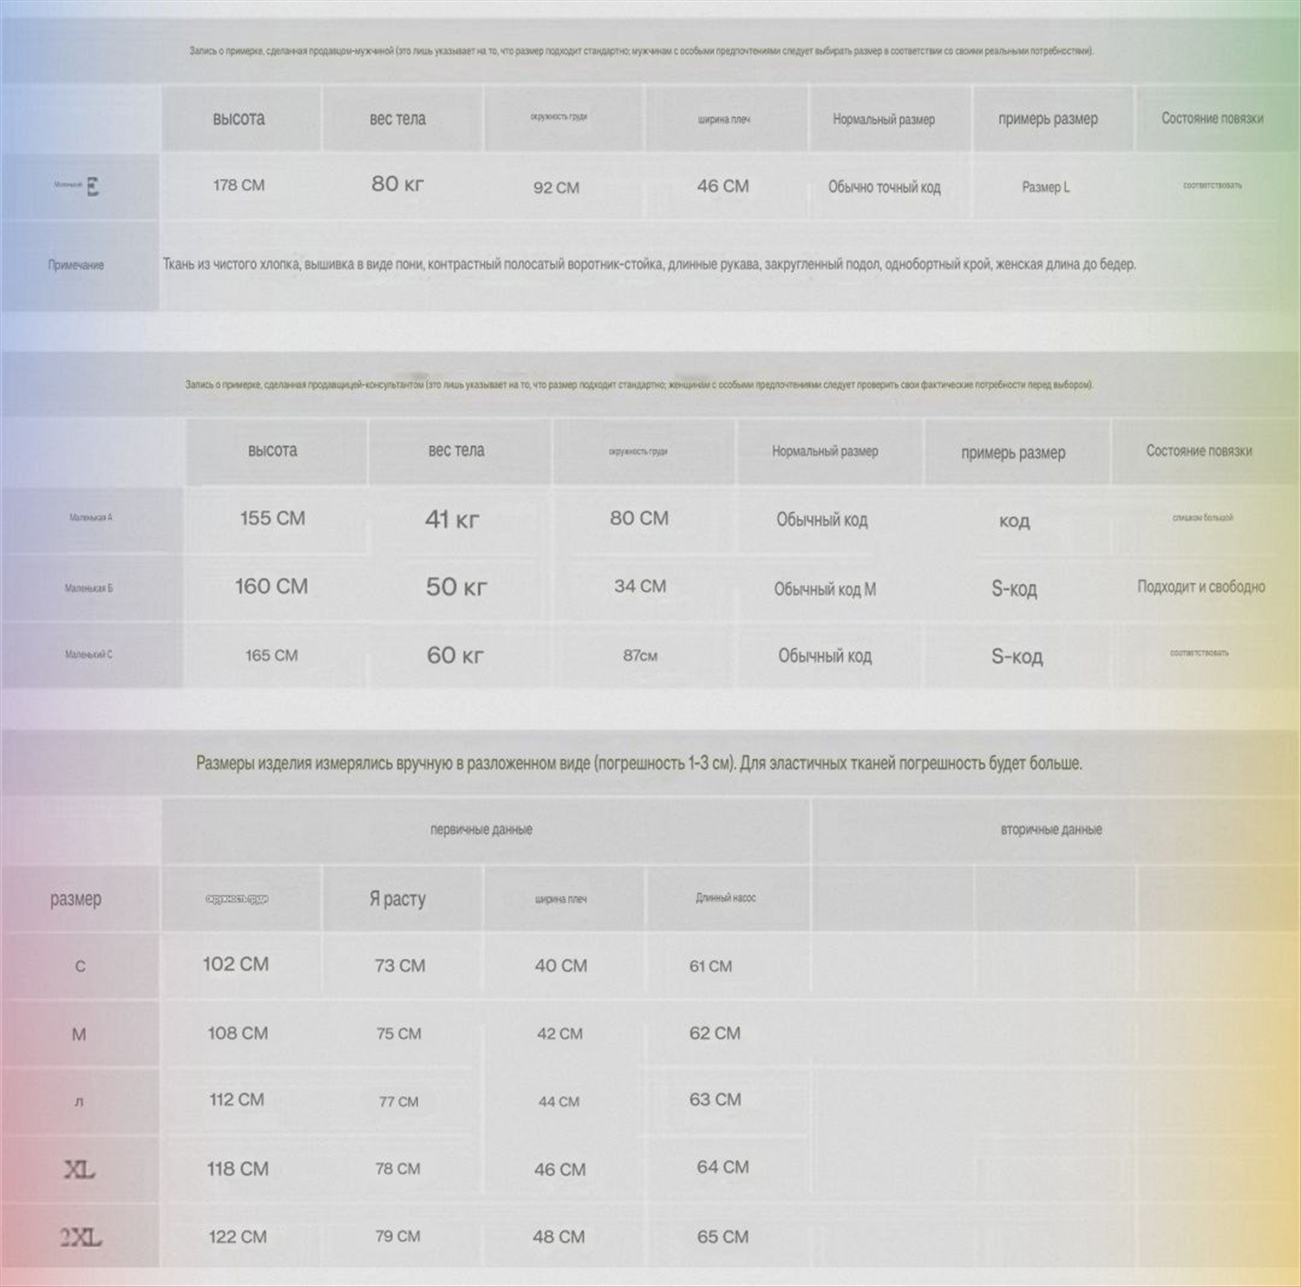Click the "65 СМ" sleeve length cell

[722, 1237]
